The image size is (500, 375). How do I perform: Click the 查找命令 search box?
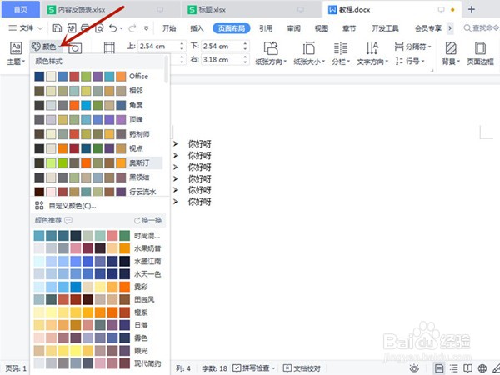pos(482,28)
